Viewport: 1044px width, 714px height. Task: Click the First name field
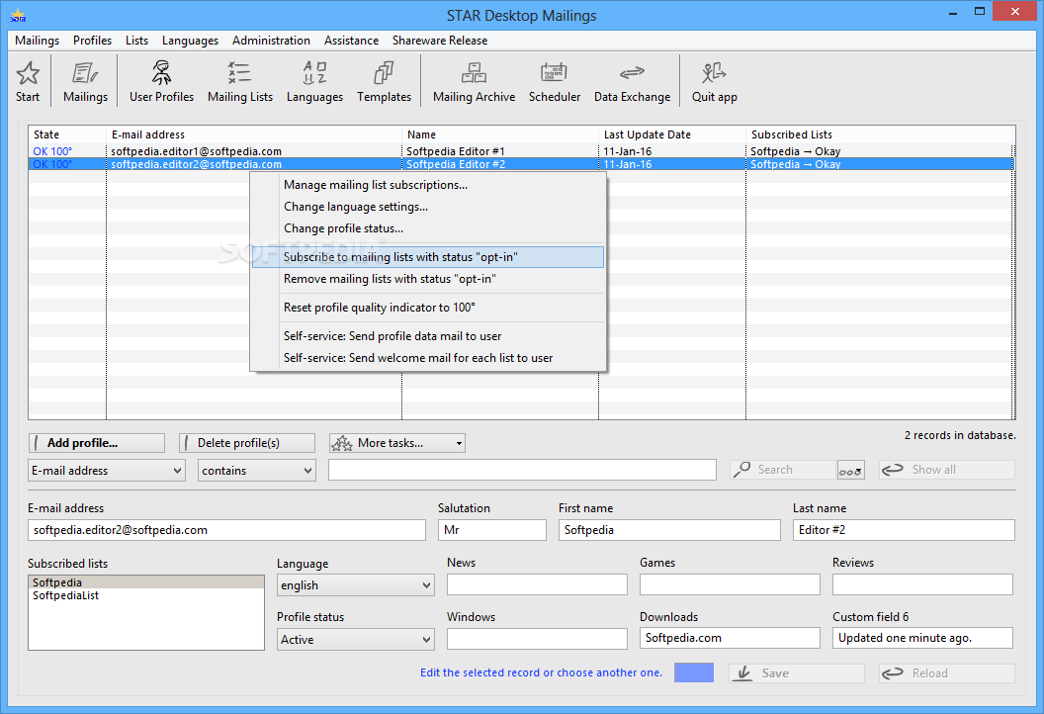[669, 530]
